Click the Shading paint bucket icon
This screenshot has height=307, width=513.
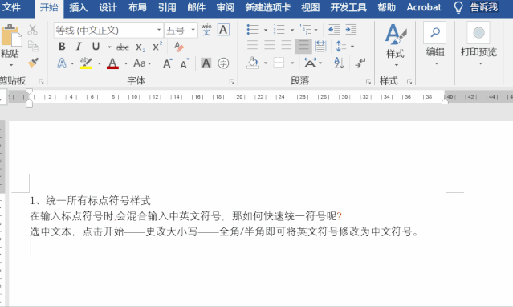pyautogui.click(x=252, y=63)
